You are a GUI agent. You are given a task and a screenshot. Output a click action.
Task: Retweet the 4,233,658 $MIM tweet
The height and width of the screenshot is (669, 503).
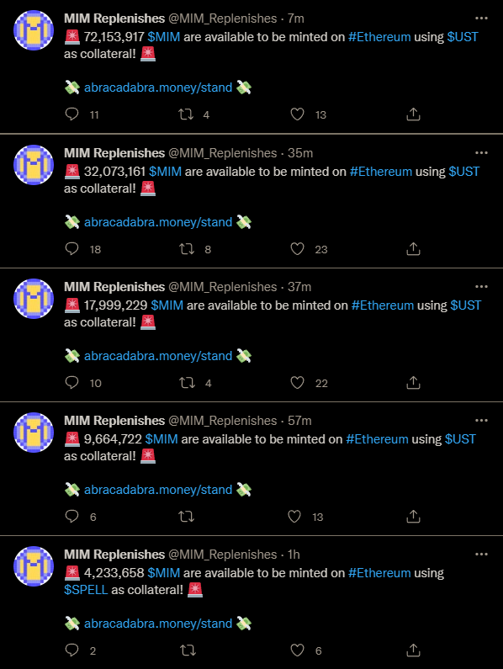[x=187, y=650]
